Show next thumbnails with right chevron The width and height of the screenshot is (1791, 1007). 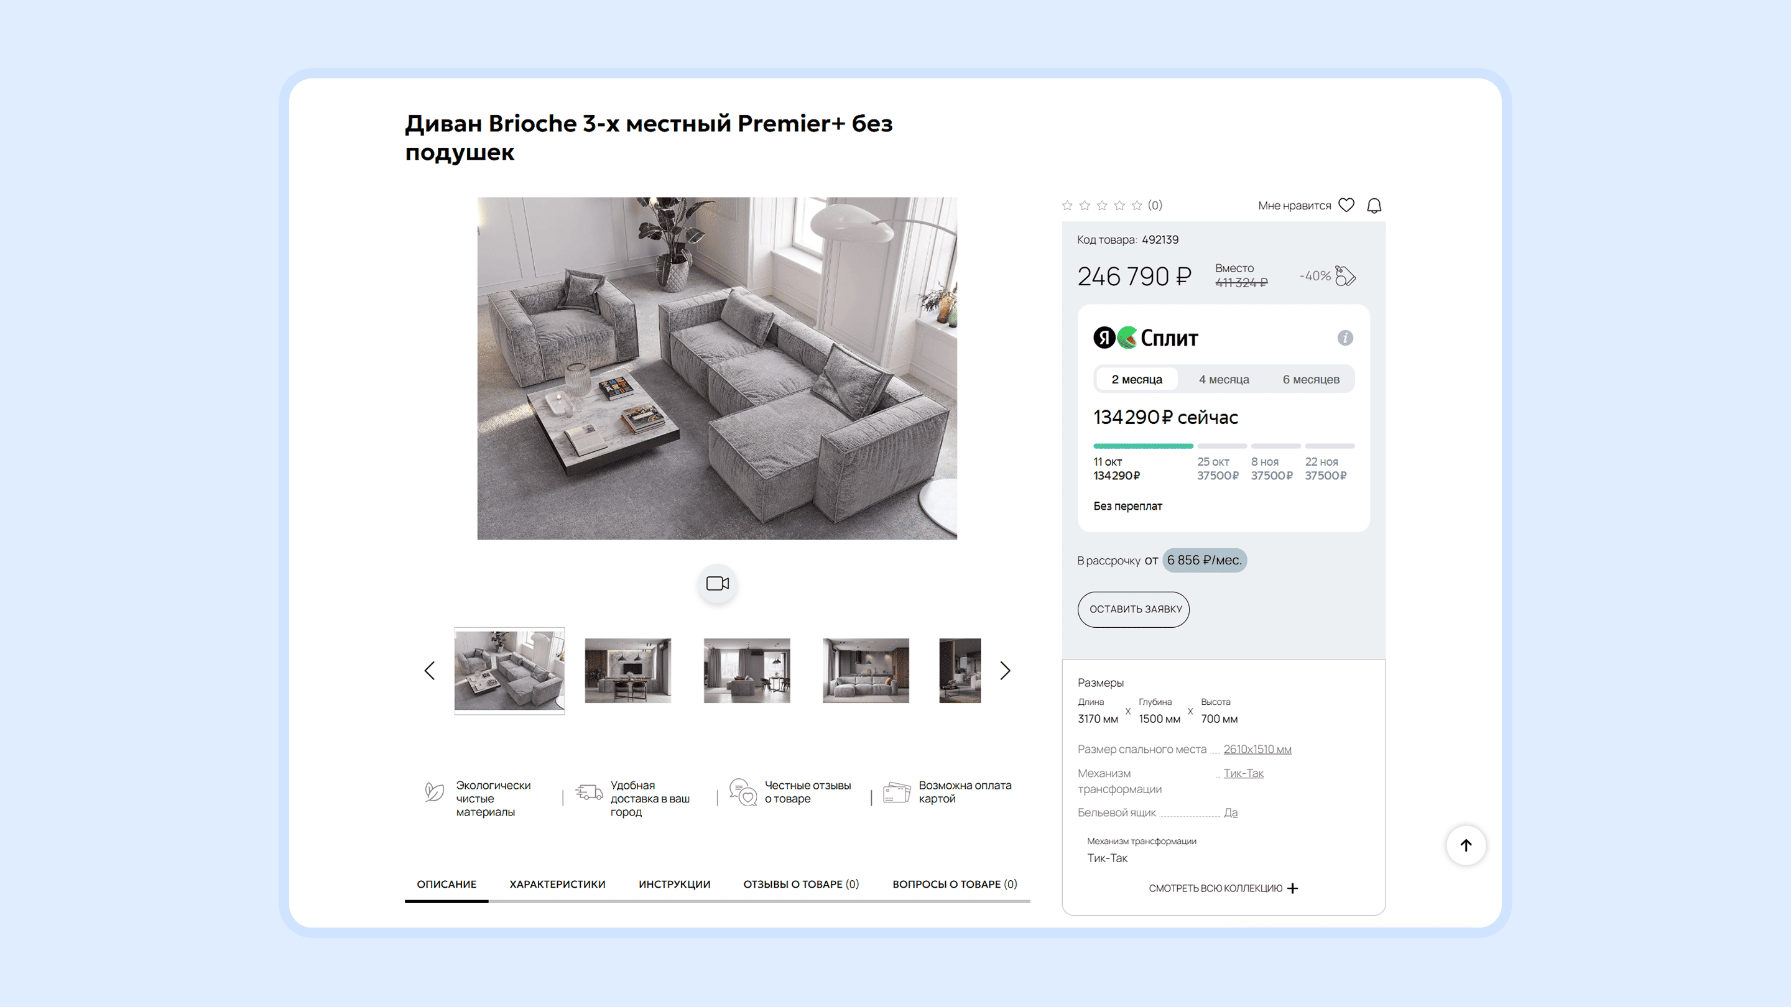pos(1005,671)
